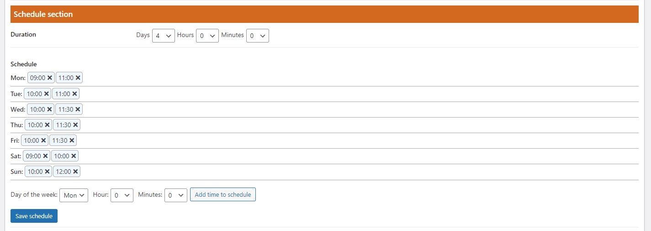Image resolution: width=651 pixels, height=231 pixels.
Task: Click the Save schedule button
Action: point(34,216)
